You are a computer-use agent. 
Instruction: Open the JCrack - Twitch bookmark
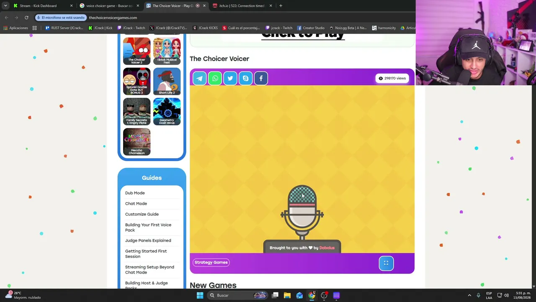pos(131,28)
